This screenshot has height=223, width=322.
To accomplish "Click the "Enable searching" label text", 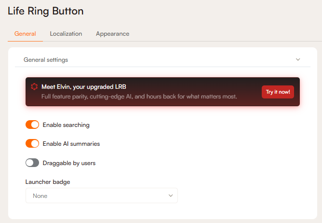I will [66, 125].
